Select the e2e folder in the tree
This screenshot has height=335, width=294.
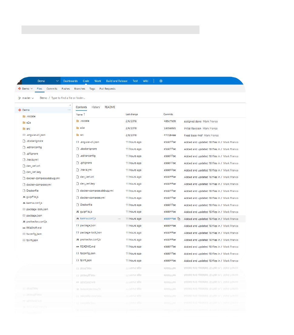point(28,123)
